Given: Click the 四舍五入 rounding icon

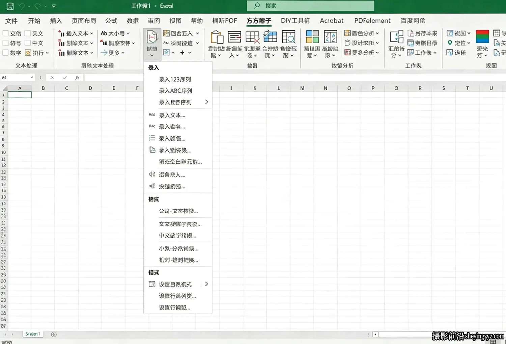Looking at the screenshot, I should (166, 33).
